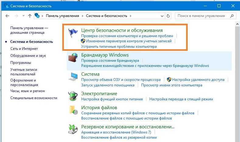The width and height of the screenshot is (240, 142).
Task: Close the Система и безопасность window
Action: pyautogui.click(x=233, y=6)
